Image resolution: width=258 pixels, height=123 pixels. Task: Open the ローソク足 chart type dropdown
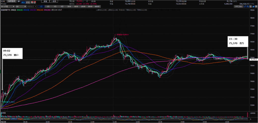(x=7, y=6)
